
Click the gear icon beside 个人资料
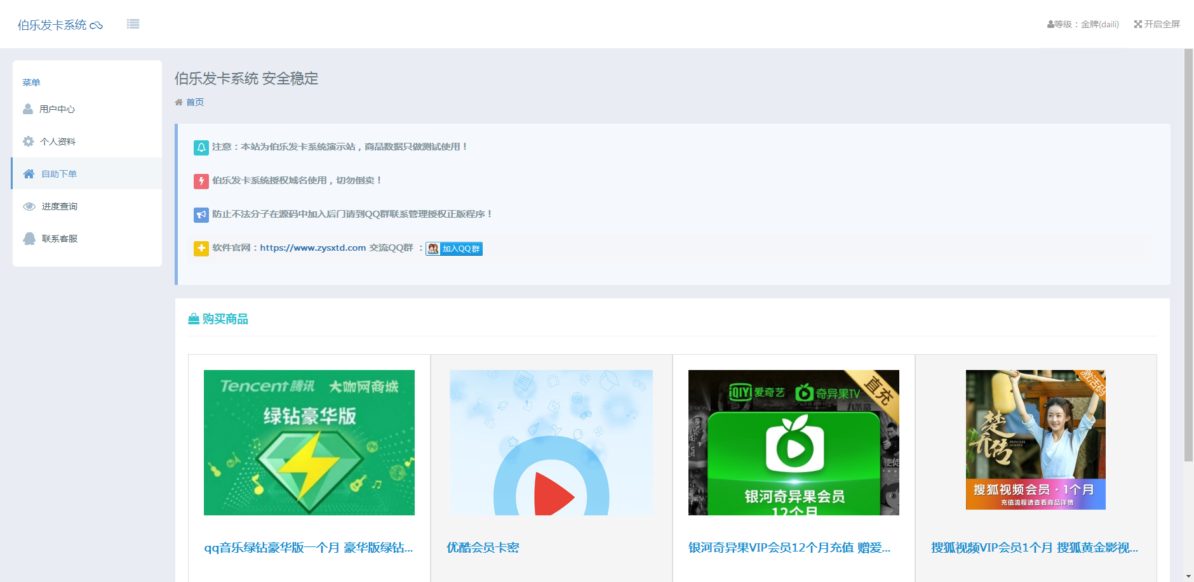(x=28, y=141)
